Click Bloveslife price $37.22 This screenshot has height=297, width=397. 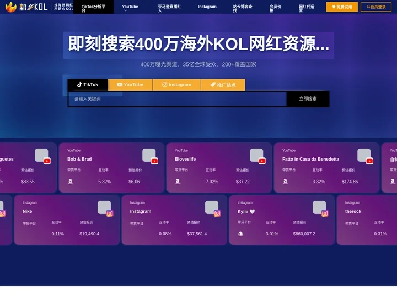243,182
